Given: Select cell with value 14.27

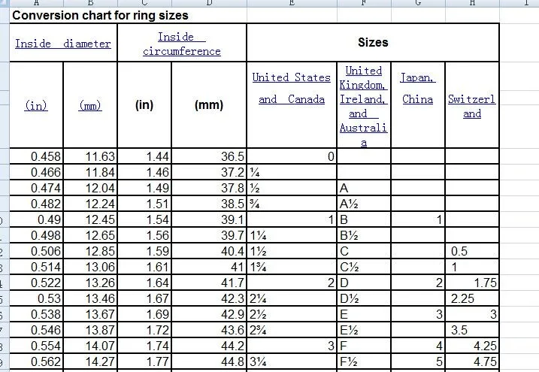Looking at the screenshot, I should 90,361.
